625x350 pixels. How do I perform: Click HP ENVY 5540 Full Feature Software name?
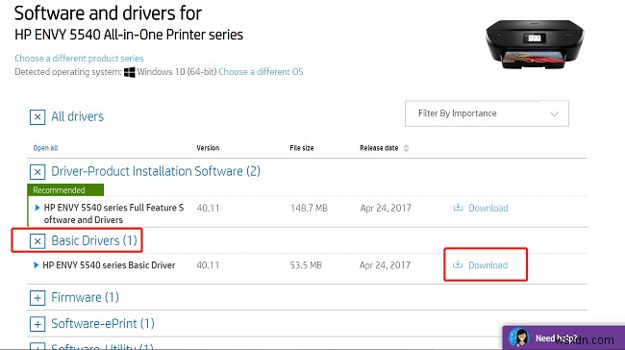[113, 213]
